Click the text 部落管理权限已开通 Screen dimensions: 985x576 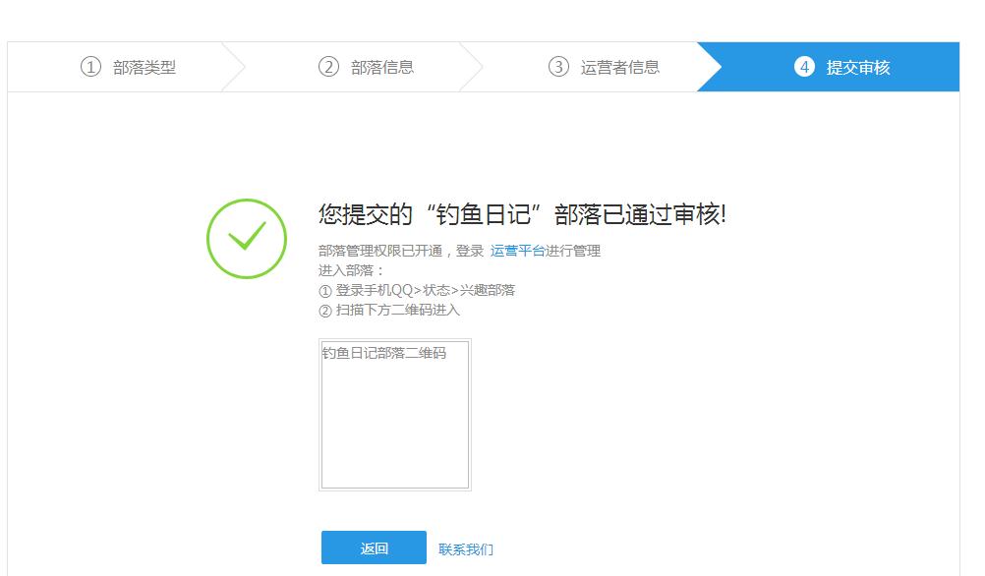point(380,251)
